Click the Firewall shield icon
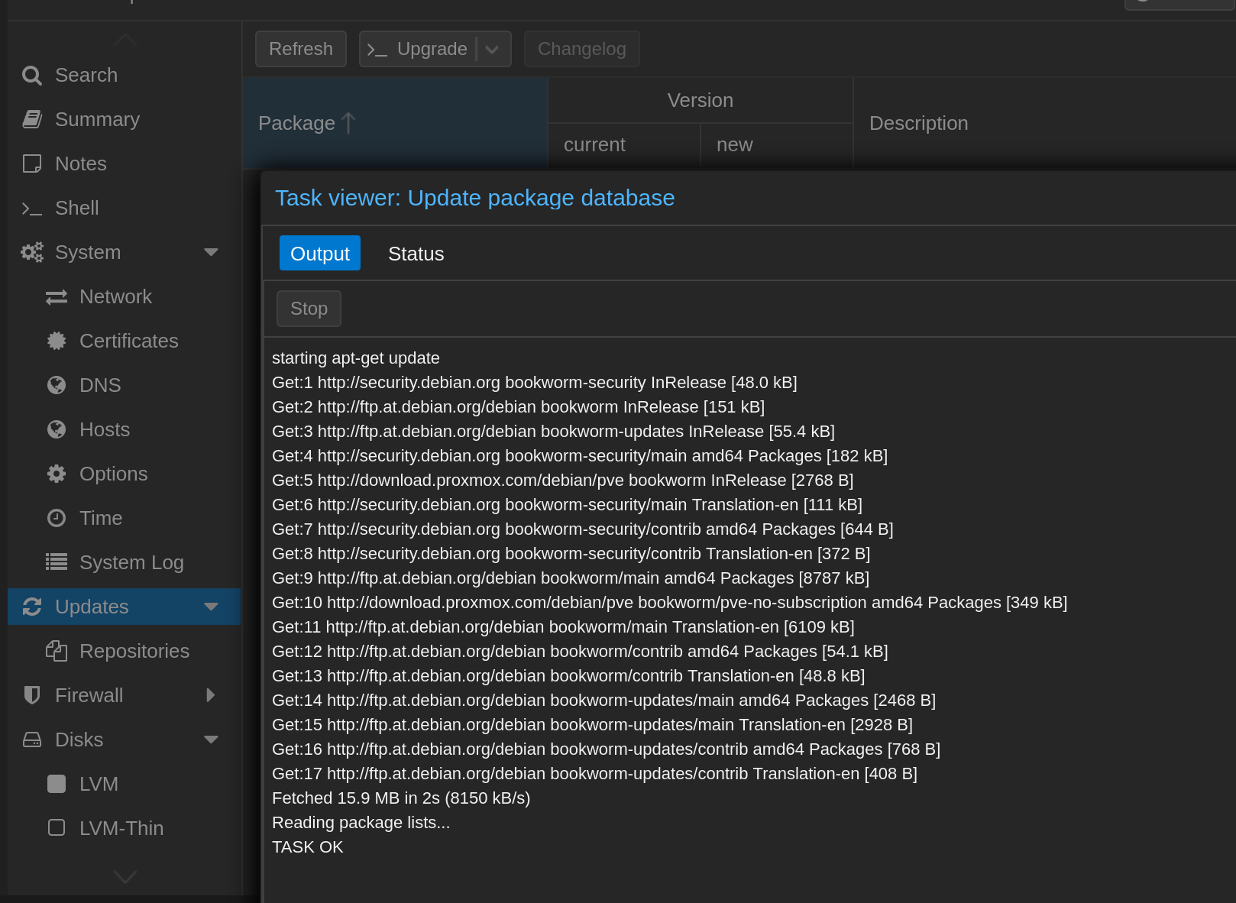 [32, 696]
